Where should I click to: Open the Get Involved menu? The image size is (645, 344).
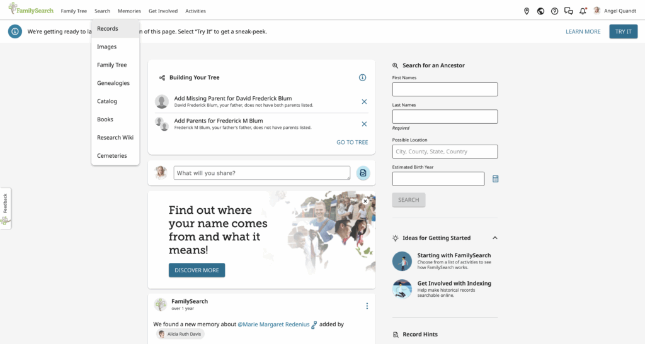[163, 11]
